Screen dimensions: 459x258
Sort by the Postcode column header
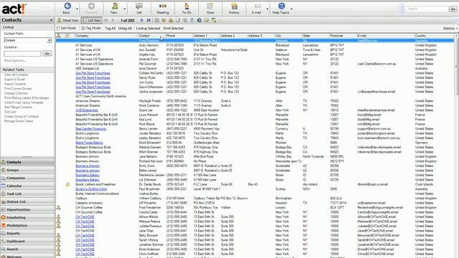click(x=343, y=36)
